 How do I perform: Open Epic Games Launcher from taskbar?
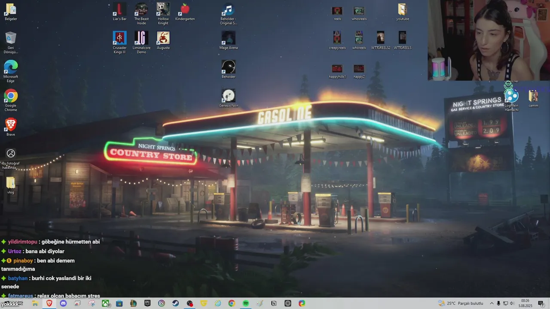coord(147,303)
